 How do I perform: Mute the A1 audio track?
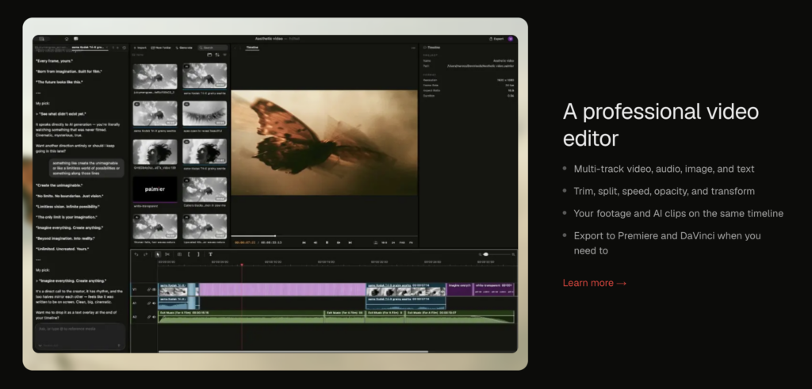(x=154, y=303)
